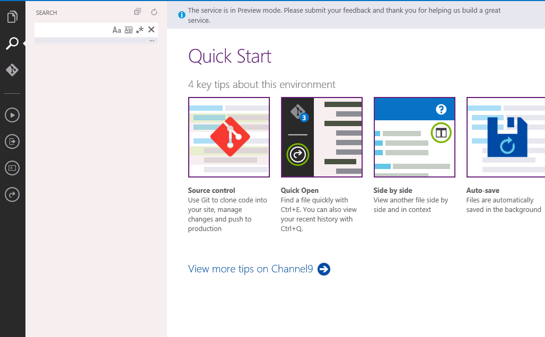Select the Quick Open tip thumbnail
The image size is (545, 337).
(321, 137)
